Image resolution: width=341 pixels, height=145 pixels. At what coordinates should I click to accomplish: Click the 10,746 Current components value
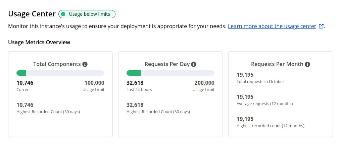[x=25, y=83]
